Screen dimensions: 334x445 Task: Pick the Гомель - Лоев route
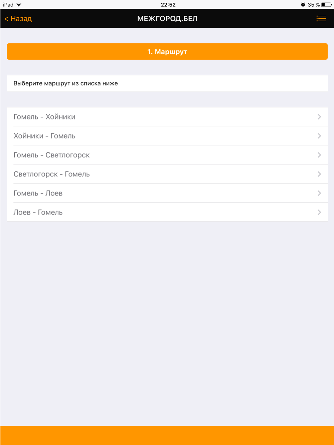pyautogui.click(x=167, y=193)
